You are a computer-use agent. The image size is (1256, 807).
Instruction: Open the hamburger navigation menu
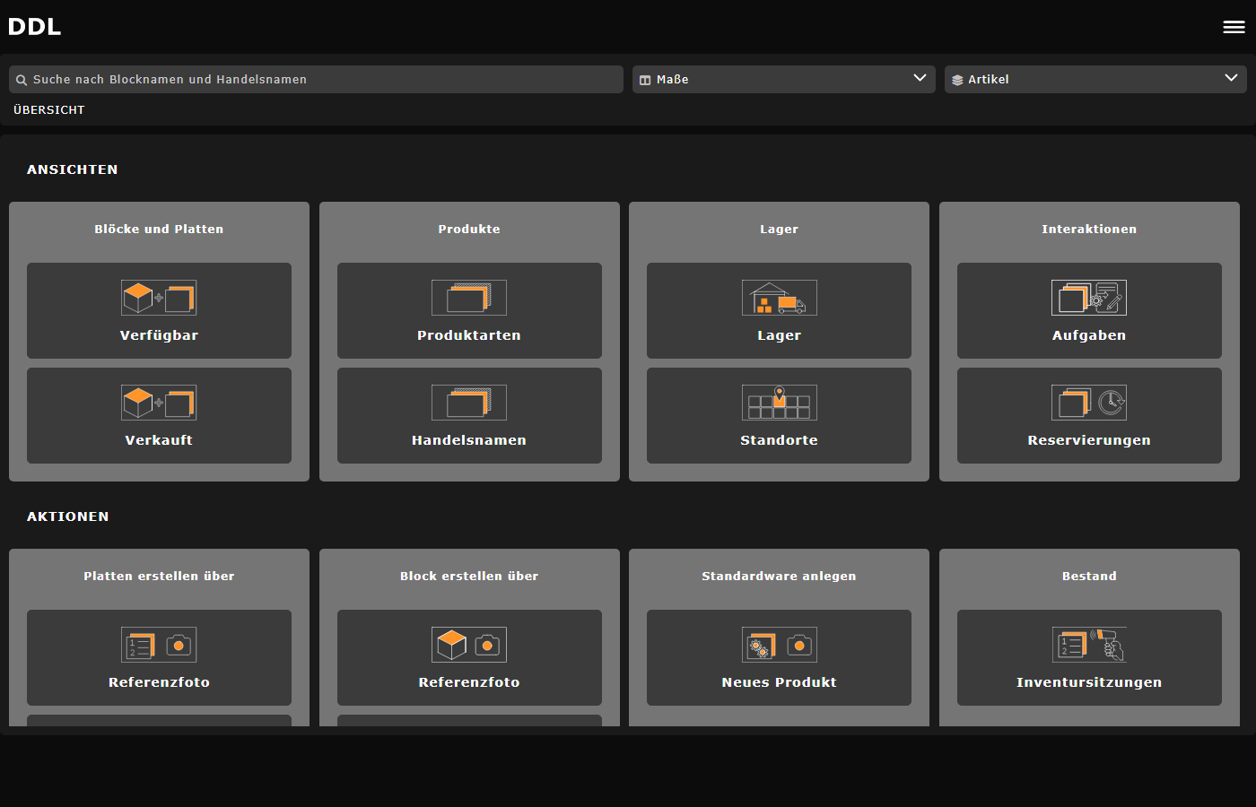pos(1234,26)
